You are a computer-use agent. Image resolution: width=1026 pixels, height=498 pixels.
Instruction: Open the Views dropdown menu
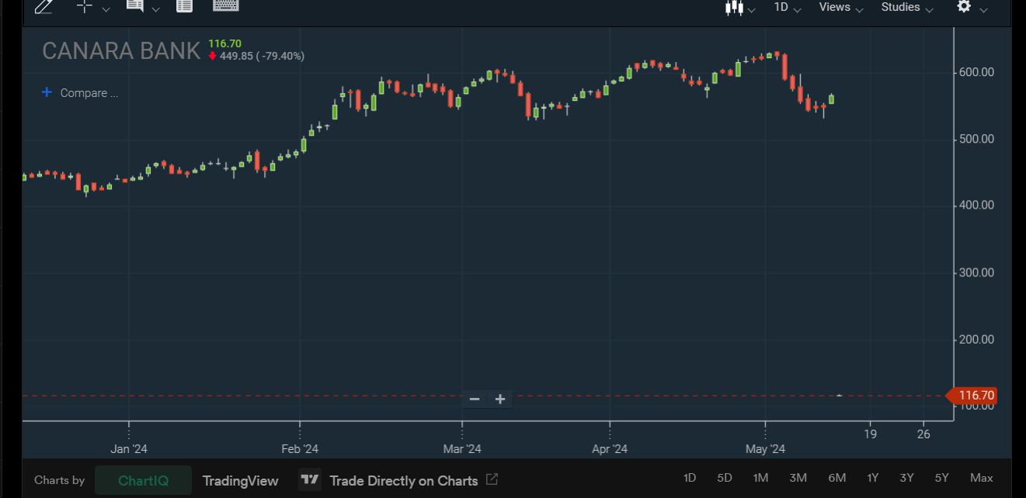pyautogui.click(x=841, y=7)
